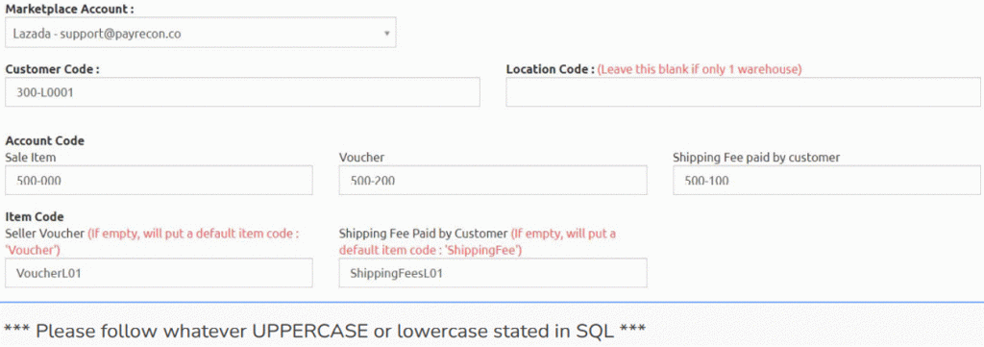Click the Location Code label

550,69
